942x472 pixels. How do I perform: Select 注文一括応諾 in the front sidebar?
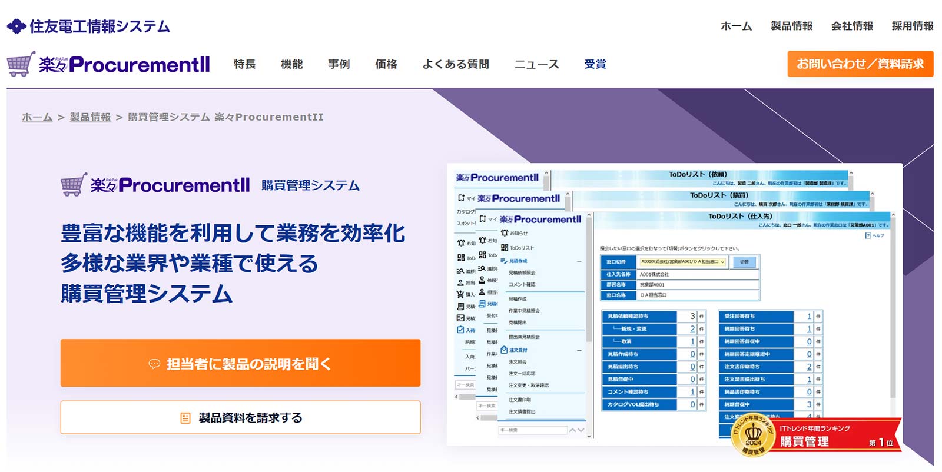tap(522, 374)
